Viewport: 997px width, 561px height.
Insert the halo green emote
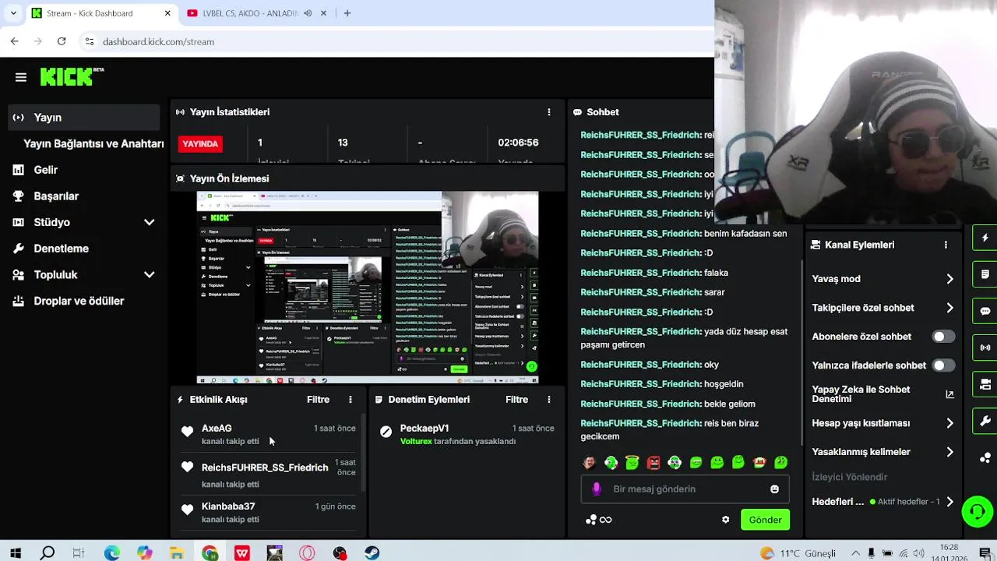[x=632, y=463]
